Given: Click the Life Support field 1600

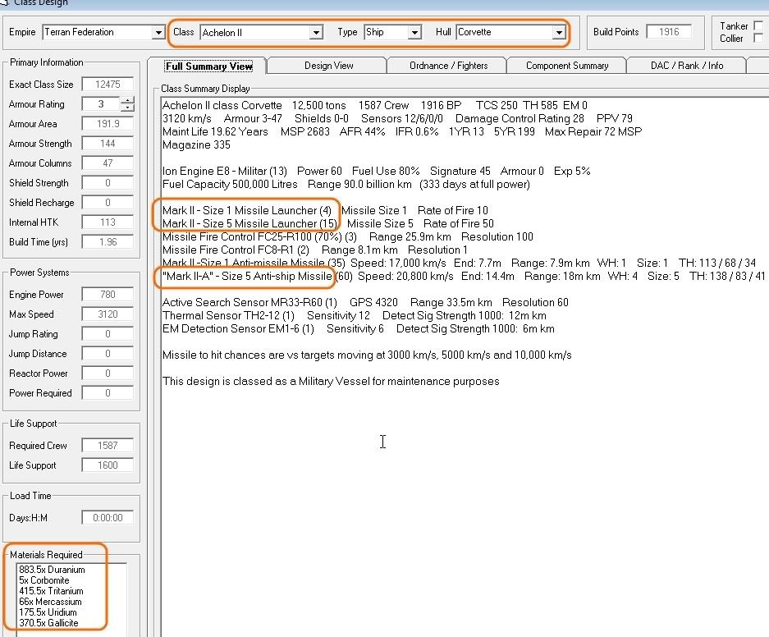Looking at the screenshot, I should 108,465.
